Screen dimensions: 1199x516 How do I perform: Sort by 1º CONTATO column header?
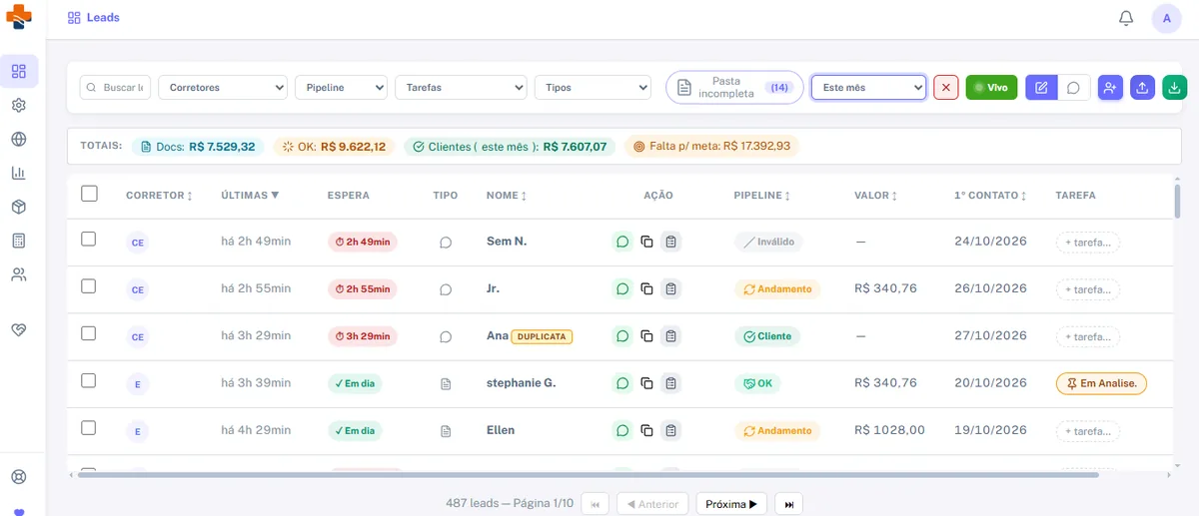990,196
